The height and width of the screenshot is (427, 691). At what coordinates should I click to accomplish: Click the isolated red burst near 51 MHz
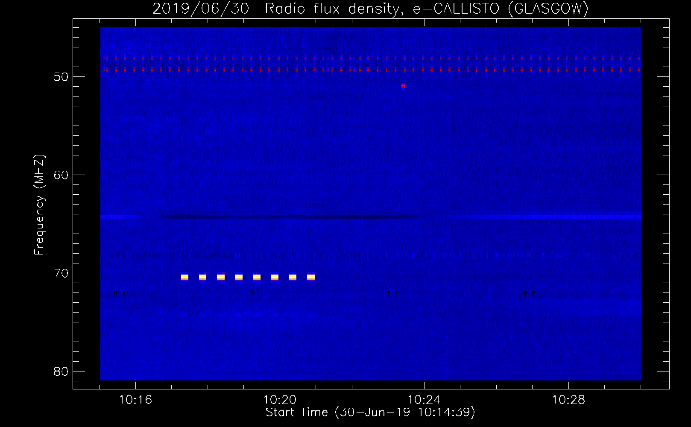click(x=403, y=86)
